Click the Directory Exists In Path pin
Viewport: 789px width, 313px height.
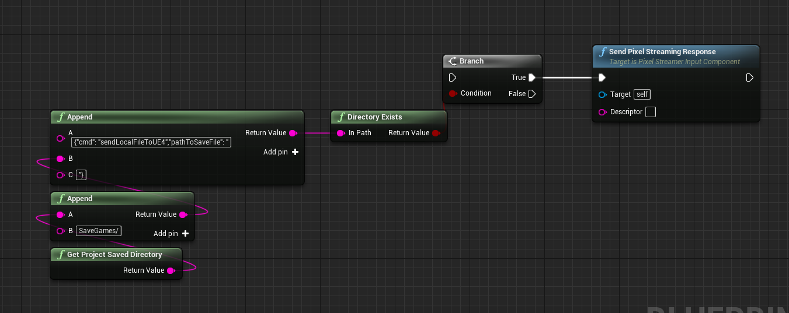pyautogui.click(x=341, y=133)
